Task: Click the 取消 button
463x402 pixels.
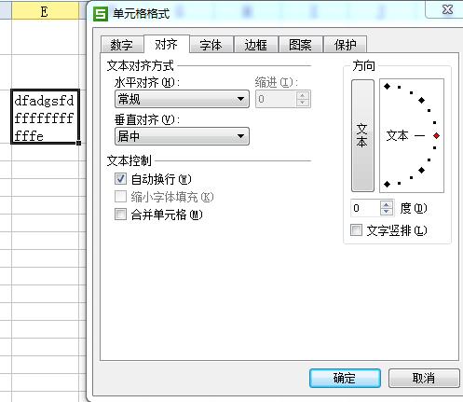Action: coord(424,378)
